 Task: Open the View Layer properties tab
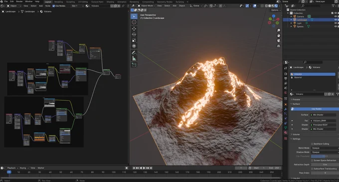tap(286, 83)
